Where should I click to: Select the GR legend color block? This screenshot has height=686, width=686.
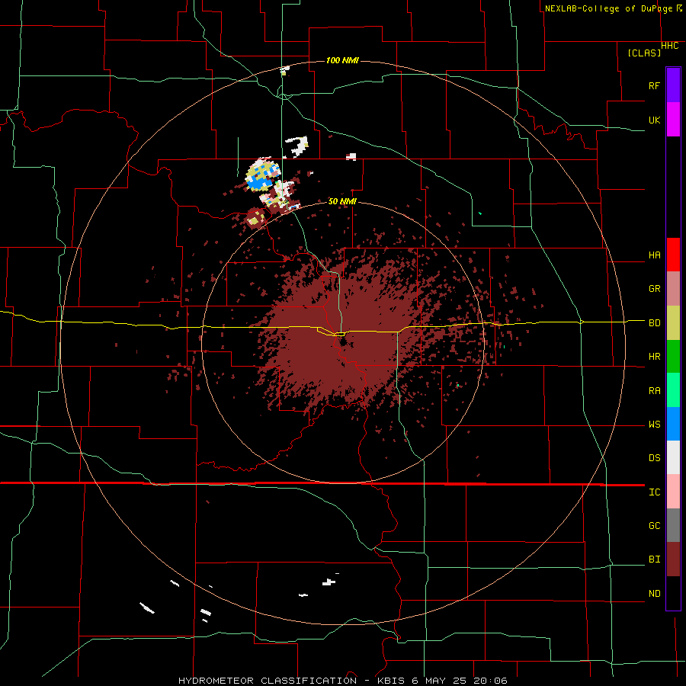pos(673,289)
